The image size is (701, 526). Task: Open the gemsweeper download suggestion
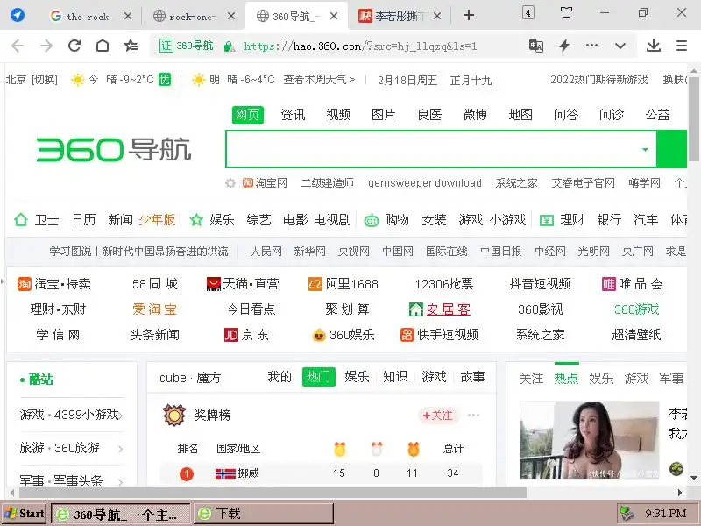coord(425,183)
